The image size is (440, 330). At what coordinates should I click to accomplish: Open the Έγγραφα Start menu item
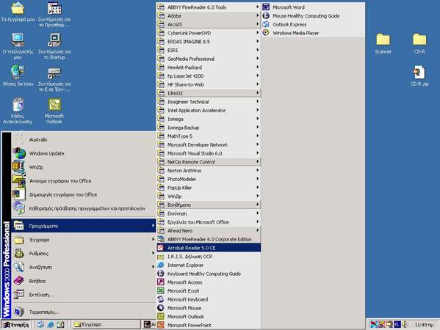tap(84, 240)
